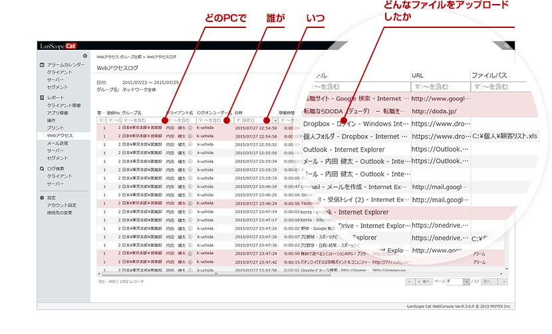Select 操作 in the report menu
Viewport: 552px width, 334px height.
[51, 120]
